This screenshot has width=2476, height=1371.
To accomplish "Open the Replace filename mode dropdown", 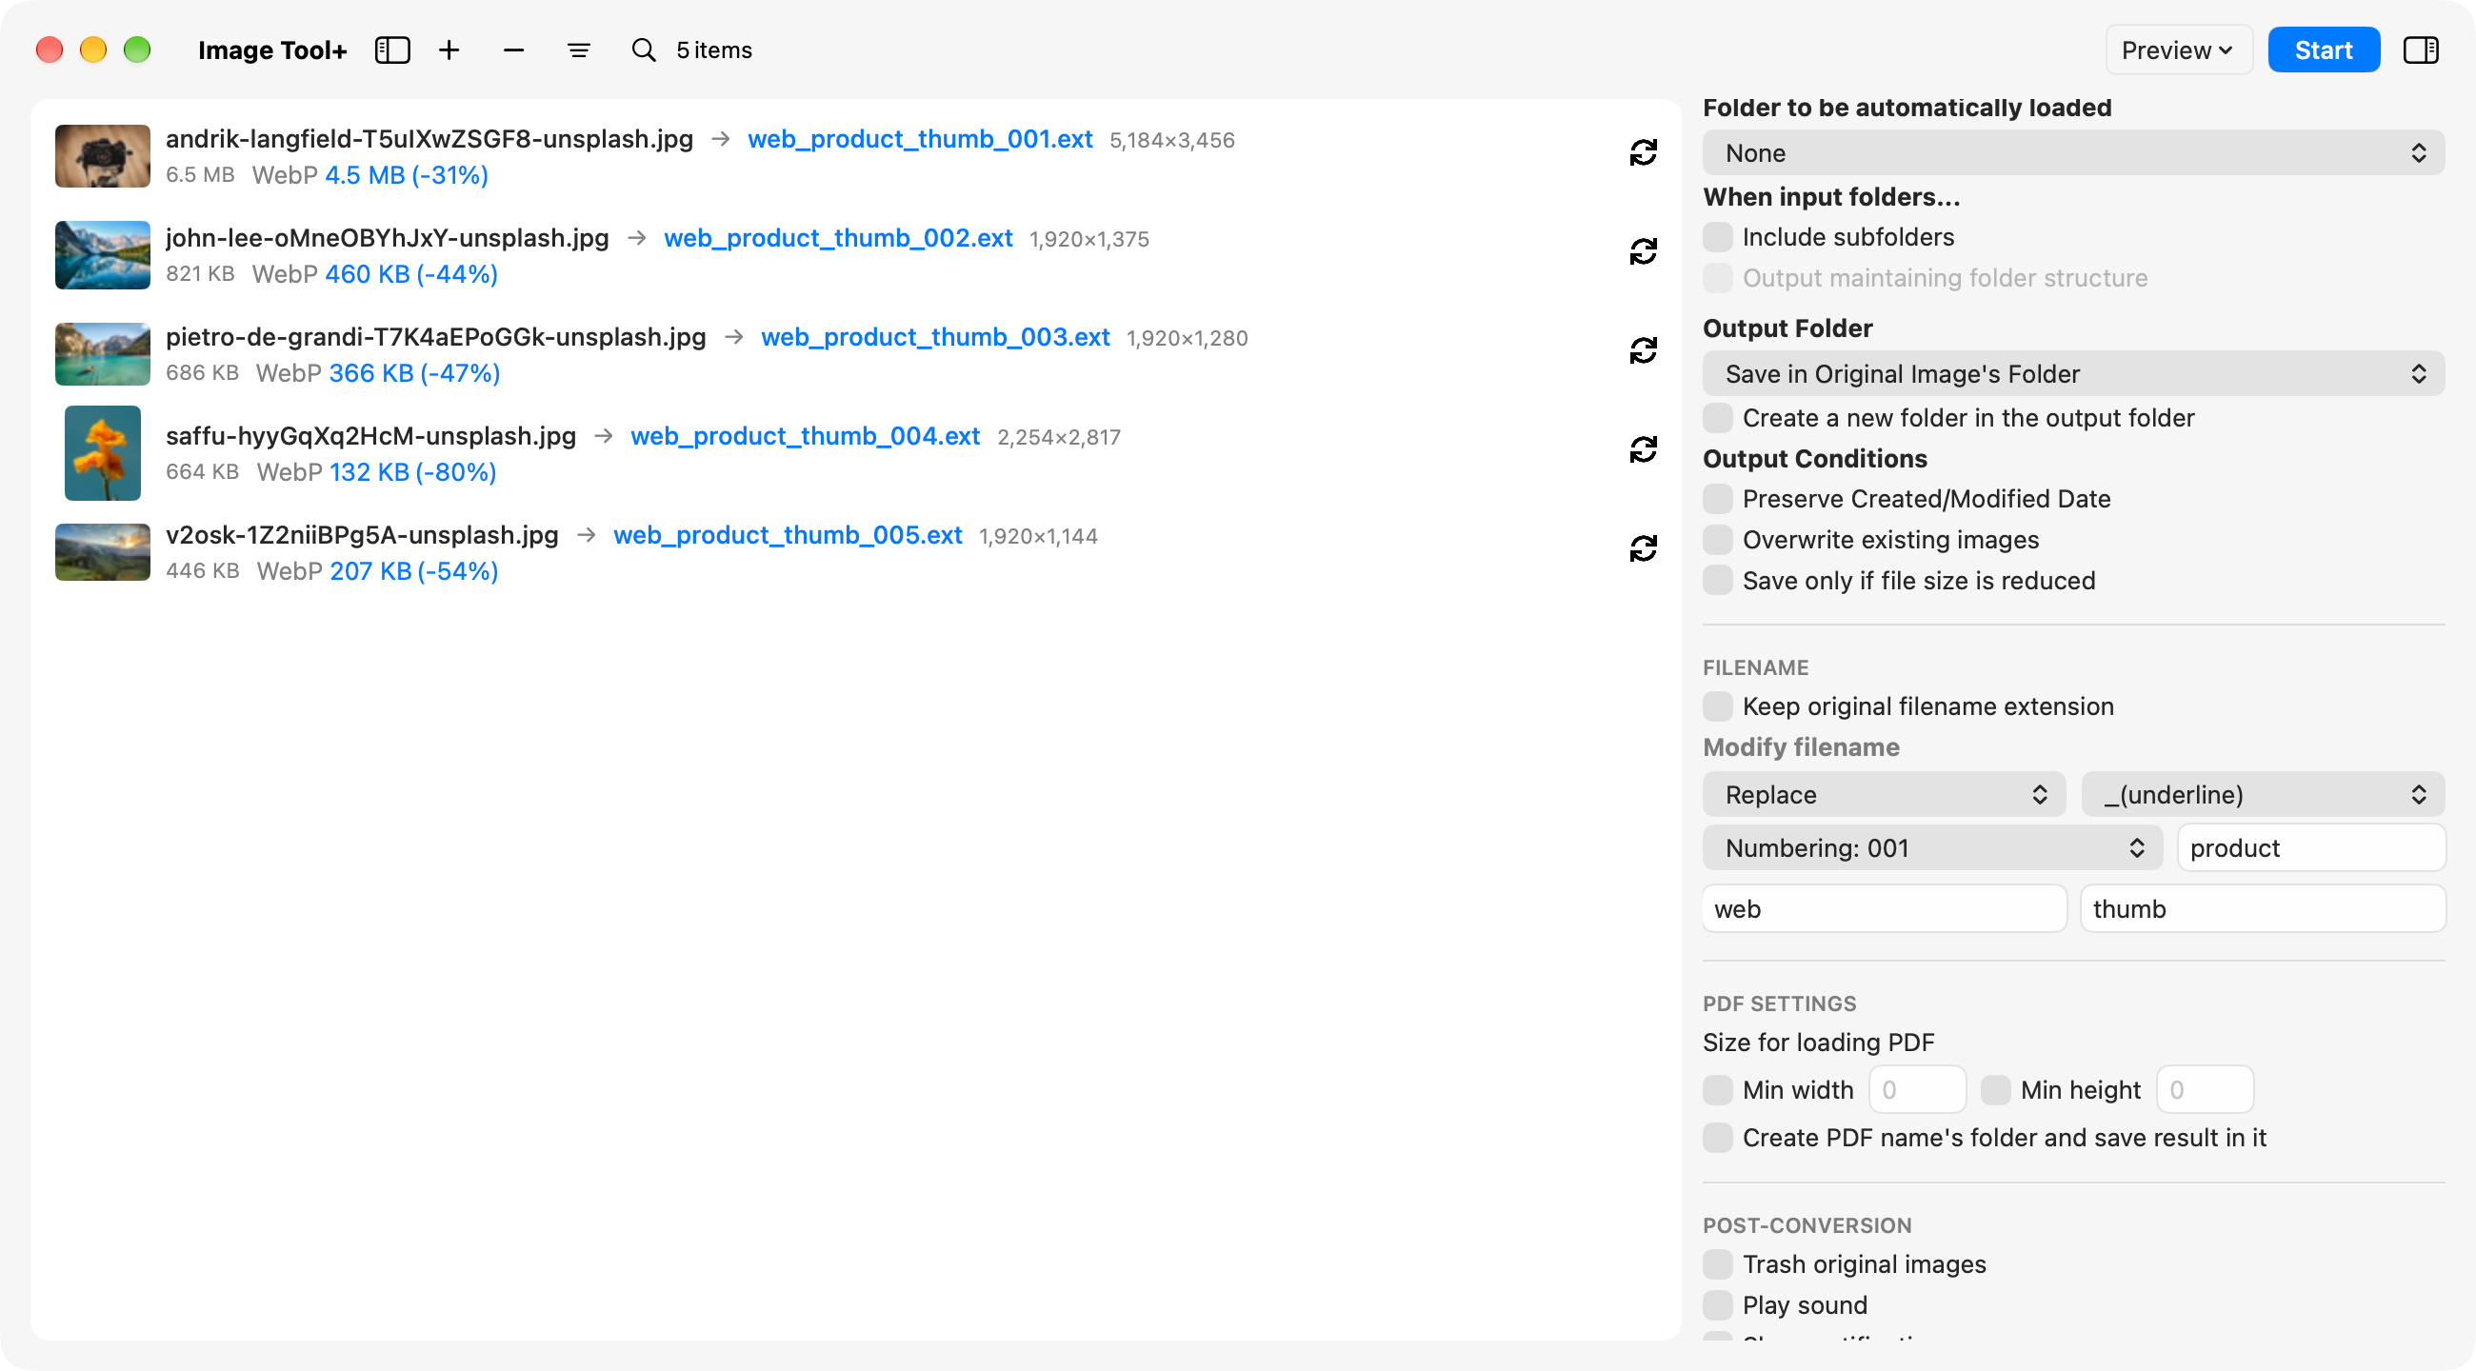I will 1884,795.
